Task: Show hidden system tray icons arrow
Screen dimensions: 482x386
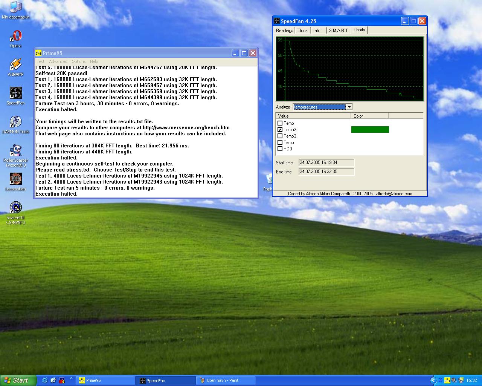Action: tap(433, 380)
